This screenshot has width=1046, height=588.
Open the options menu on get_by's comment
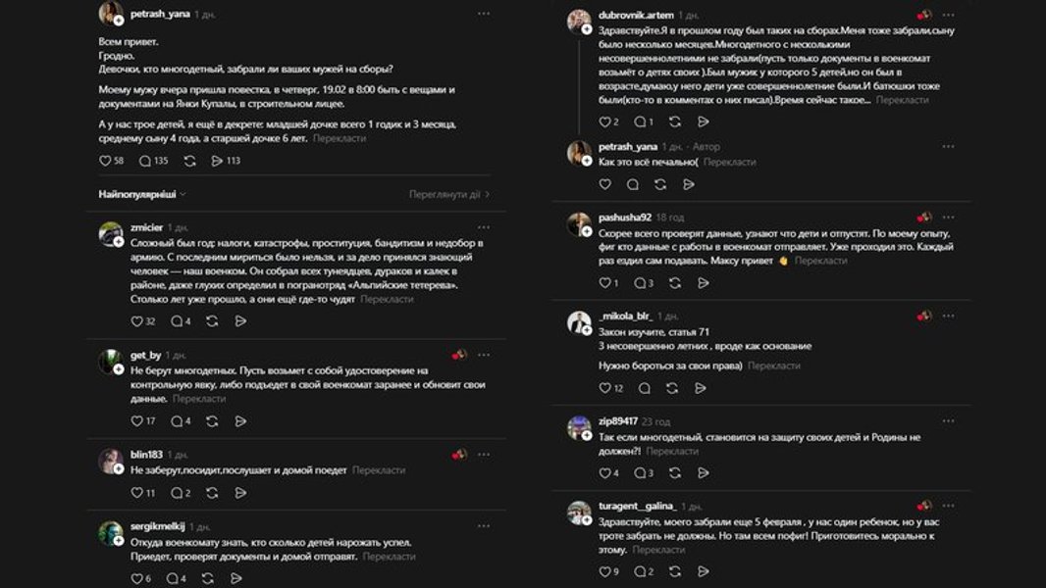point(483,354)
